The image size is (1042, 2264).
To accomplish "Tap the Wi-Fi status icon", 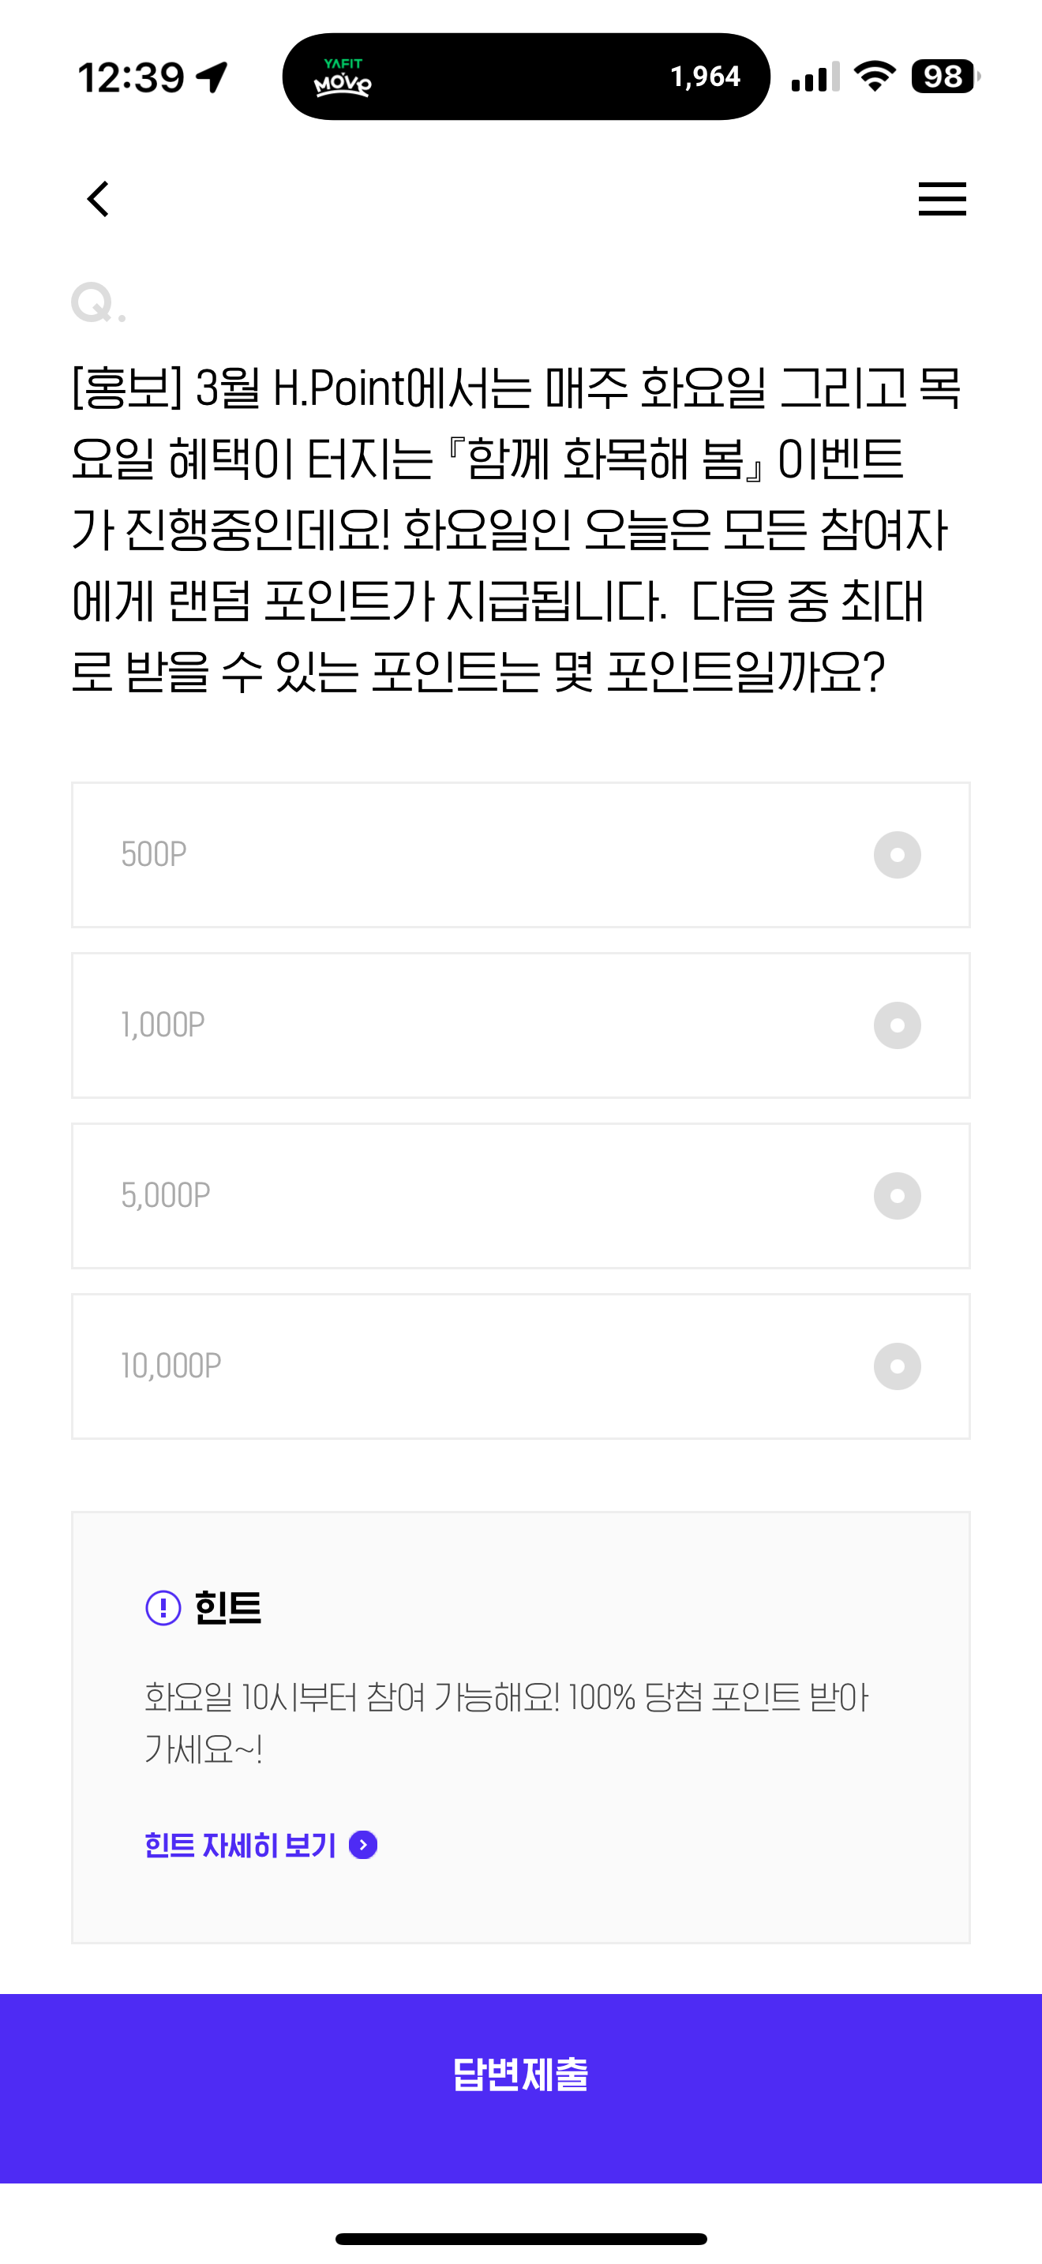I will click(x=875, y=77).
